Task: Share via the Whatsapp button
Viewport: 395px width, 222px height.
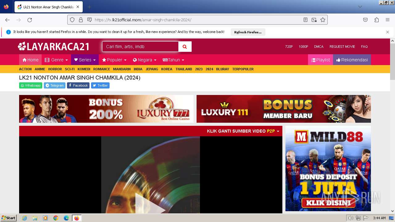Action: tap(31, 85)
